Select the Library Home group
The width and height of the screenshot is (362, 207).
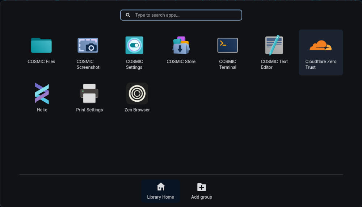tap(160, 191)
